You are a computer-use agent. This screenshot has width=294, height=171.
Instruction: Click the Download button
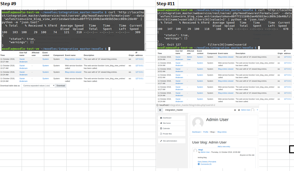(x=61, y=85)
